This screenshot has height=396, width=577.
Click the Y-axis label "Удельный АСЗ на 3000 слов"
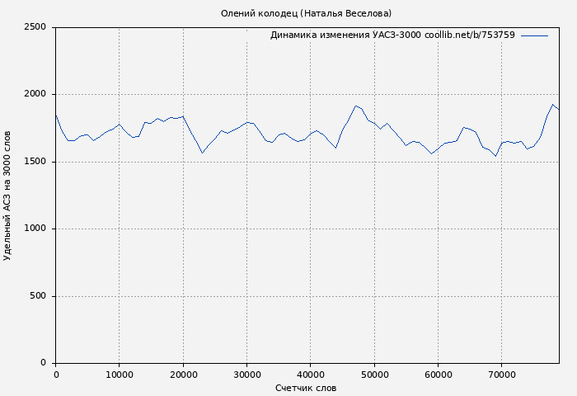[x=8, y=196]
